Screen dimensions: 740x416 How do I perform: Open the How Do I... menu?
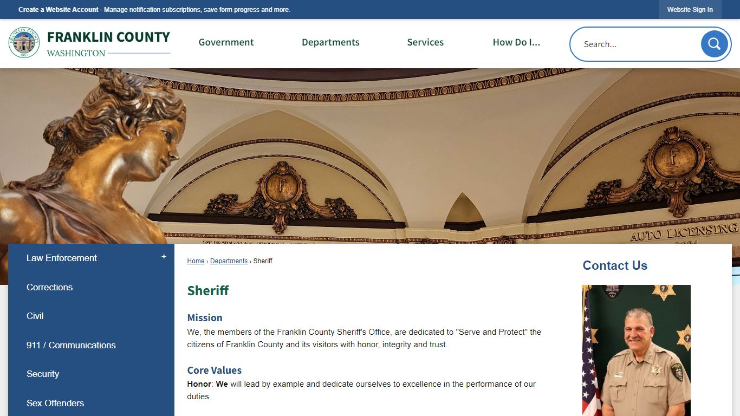coord(516,42)
